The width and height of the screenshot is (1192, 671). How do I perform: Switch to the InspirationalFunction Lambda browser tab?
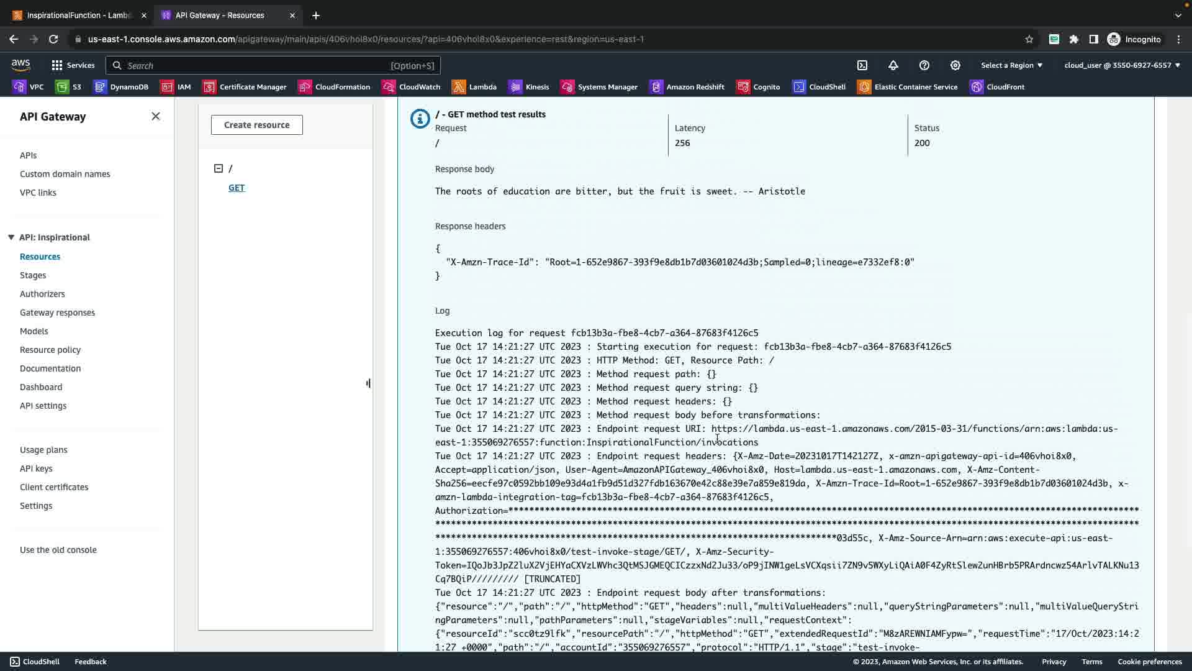click(78, 16)
